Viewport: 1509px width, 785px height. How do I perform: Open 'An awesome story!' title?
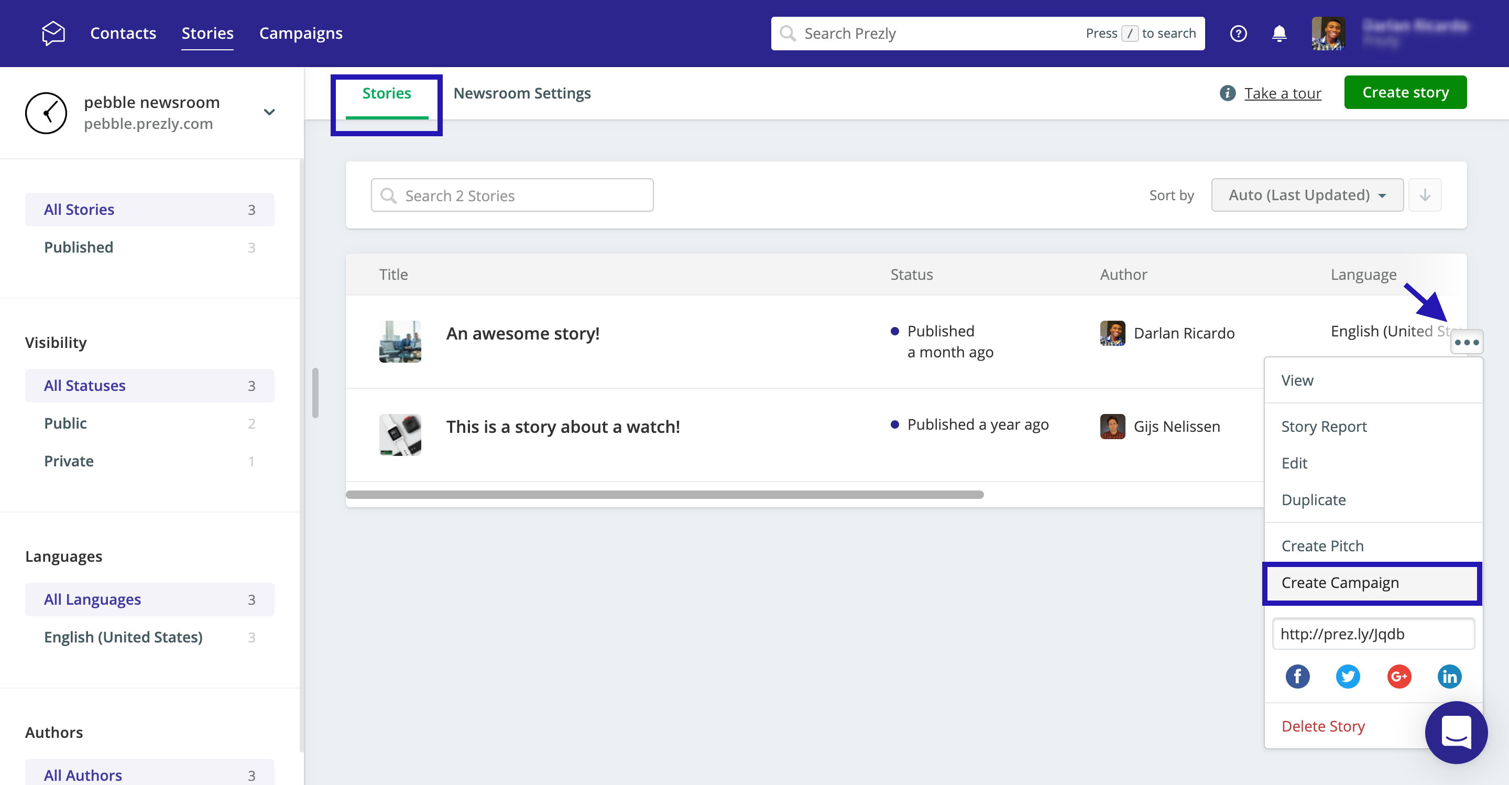click(x=522, y=333)
